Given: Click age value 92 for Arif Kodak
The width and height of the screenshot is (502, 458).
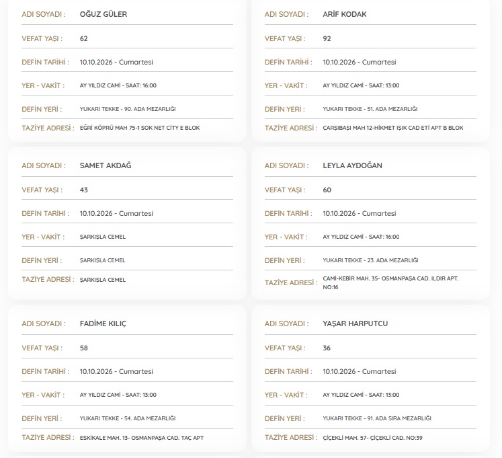Looking at the screenshot, I should [327, 39].
